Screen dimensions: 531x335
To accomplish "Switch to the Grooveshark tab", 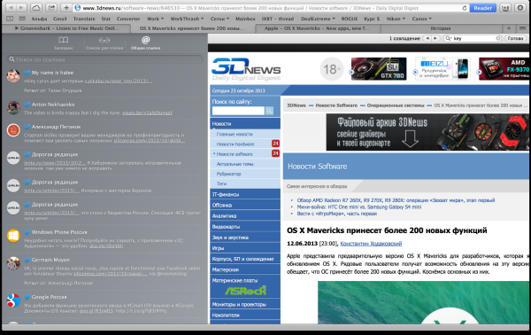I will [x=66, y=28].
